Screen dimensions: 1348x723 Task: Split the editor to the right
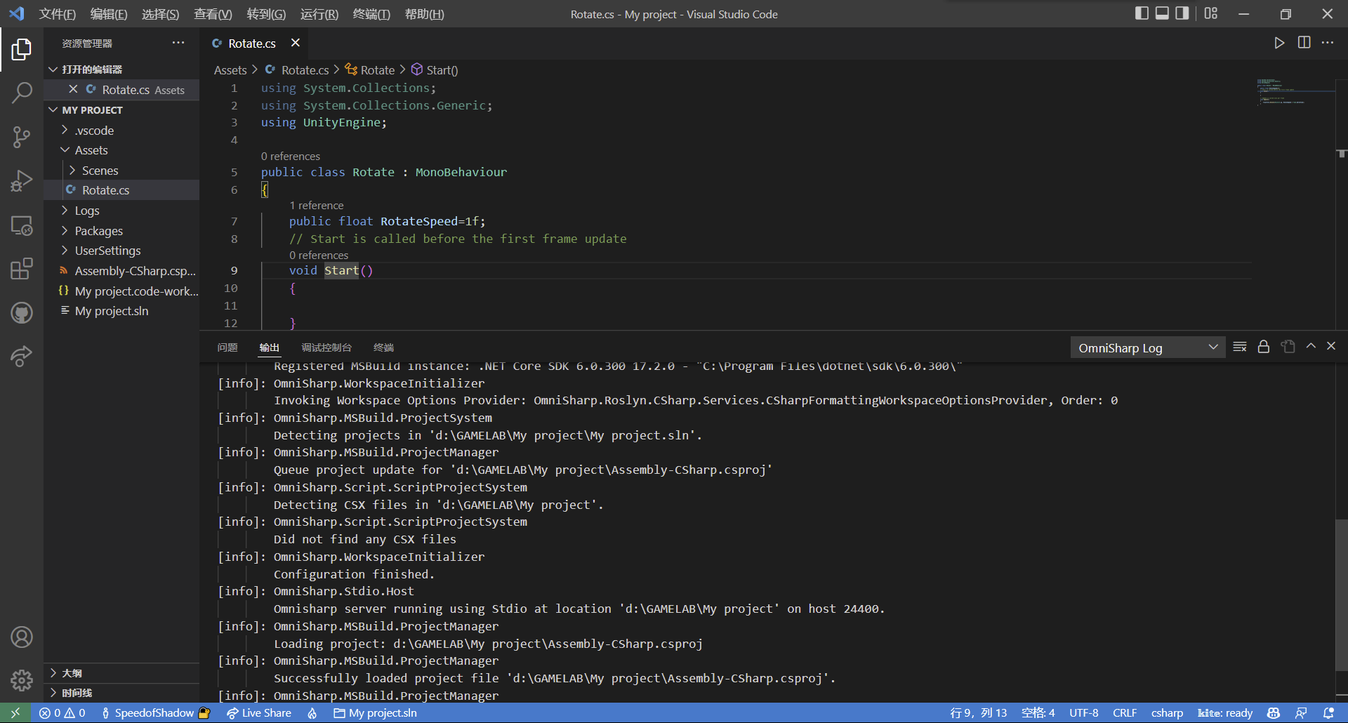(x=1304, y=43)
